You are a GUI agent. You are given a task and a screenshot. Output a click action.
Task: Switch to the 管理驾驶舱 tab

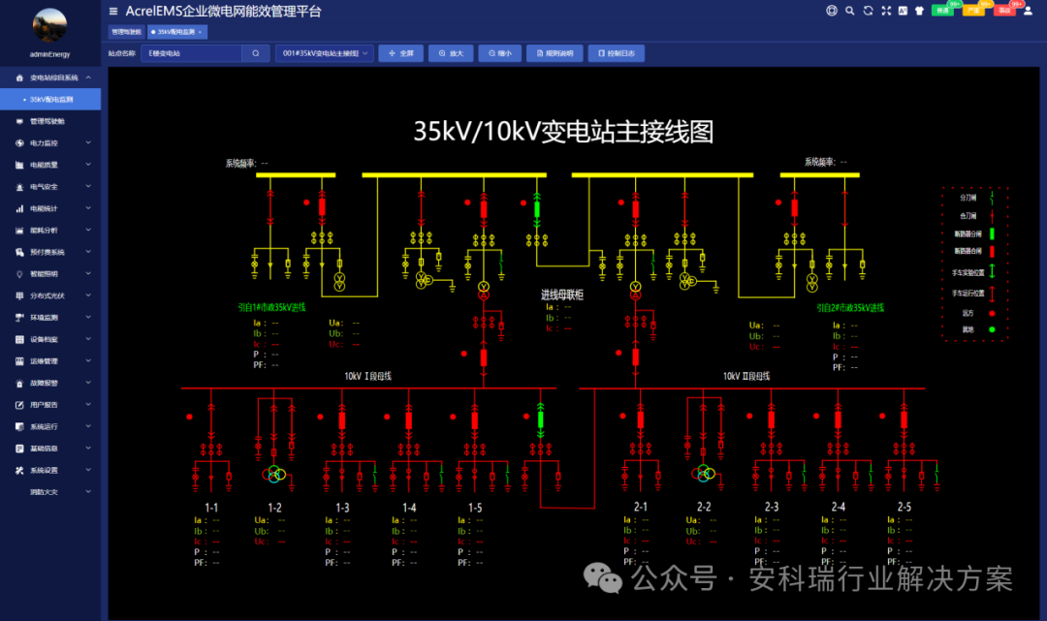(x=126, y=32)
